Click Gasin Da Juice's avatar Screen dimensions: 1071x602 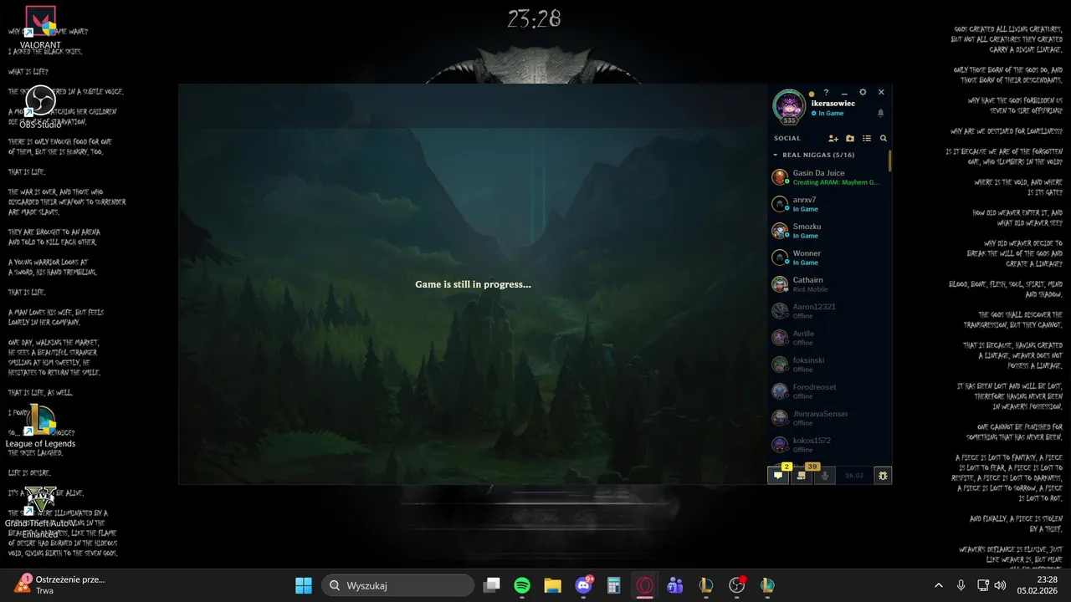pos(780,177)
